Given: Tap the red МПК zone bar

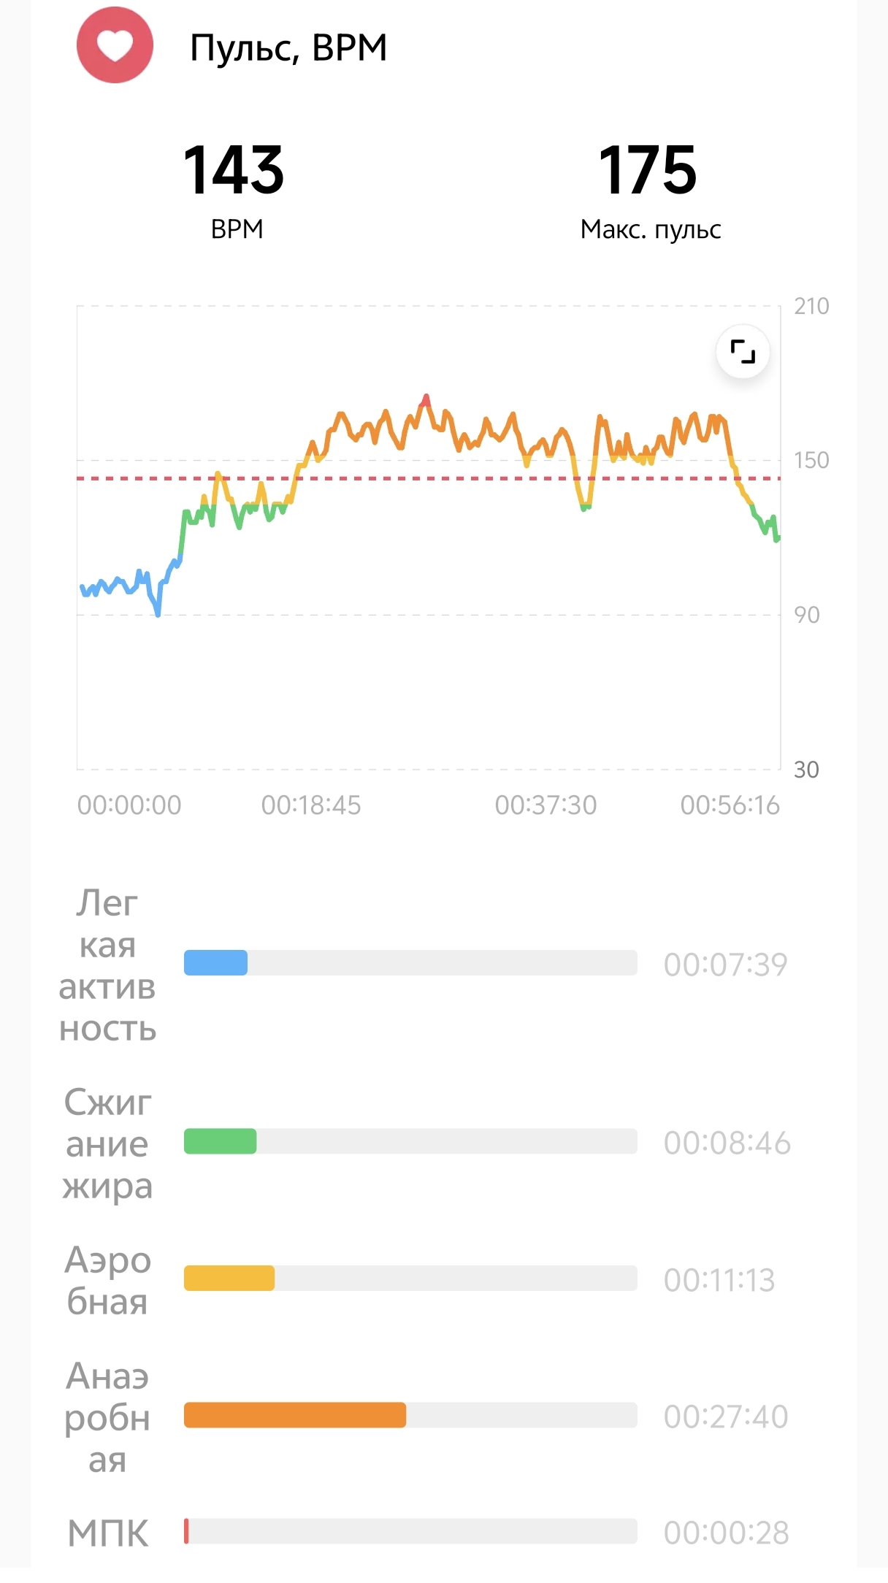Looking at the screenshot, I should (x=410, y=1531).
